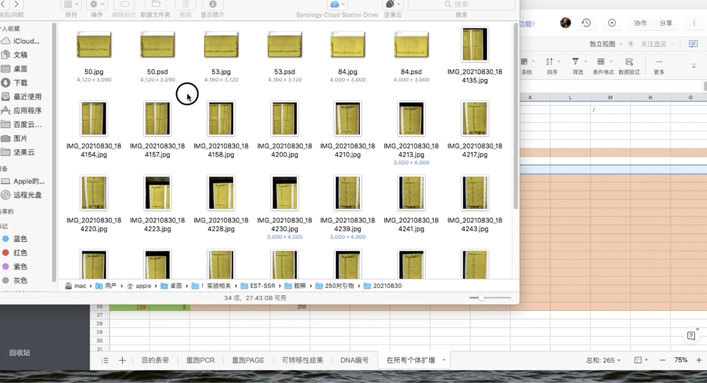Select the 84.jpg file thumbnail
The image size is (707, 383).
(x=348, y=45)
